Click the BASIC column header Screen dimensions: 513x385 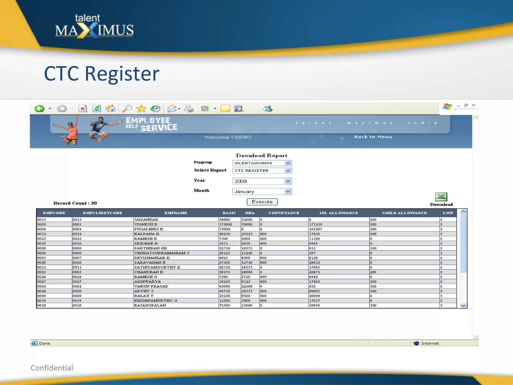pos(229,213)
